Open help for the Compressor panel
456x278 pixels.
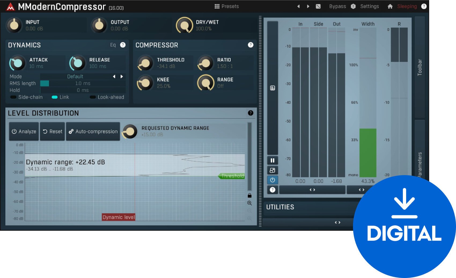click(x=250, y=45)
